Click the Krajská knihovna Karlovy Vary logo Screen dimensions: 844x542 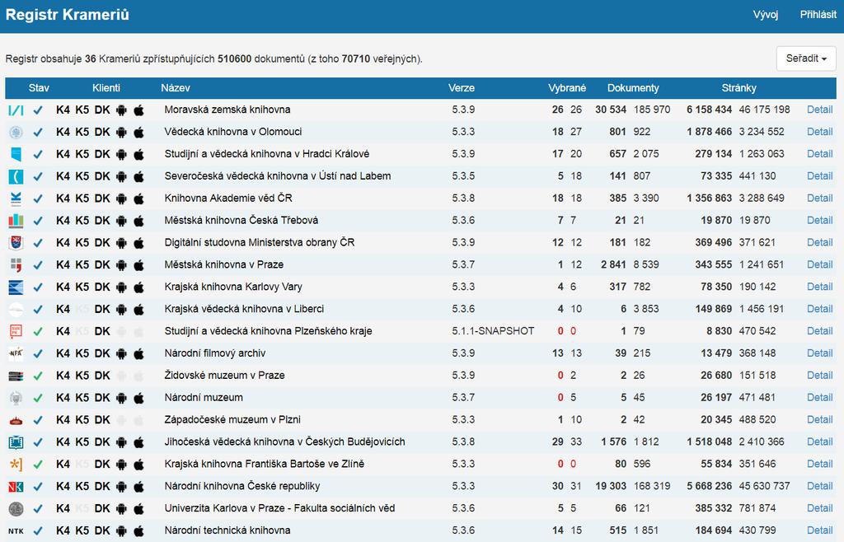pos(16,287)
